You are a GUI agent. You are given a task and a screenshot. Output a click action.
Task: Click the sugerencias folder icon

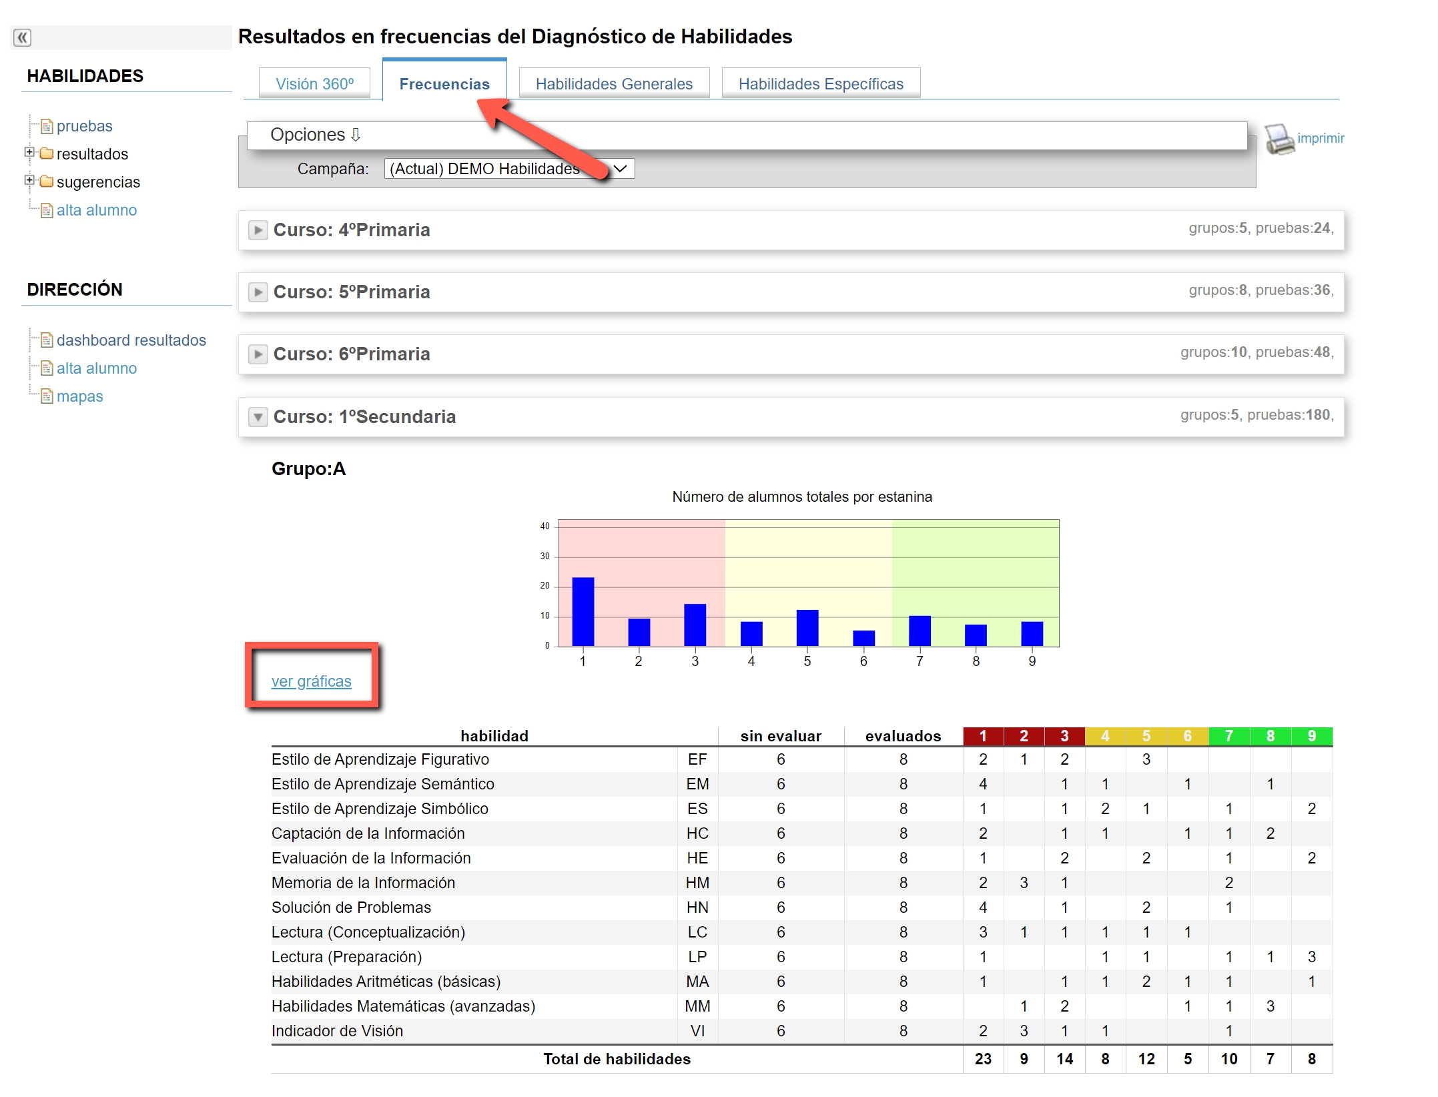[x=47, y=181]
